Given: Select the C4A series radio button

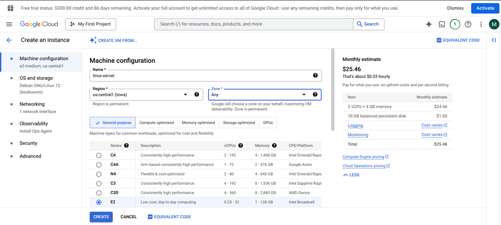Looking at the screenshot, I should point(99,165).
